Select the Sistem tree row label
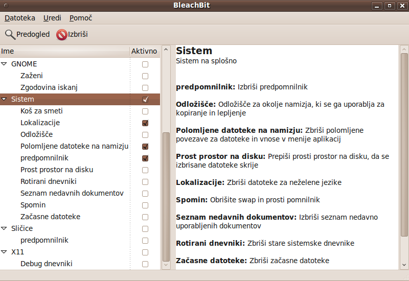The width and height of the screenshot is (409, 281). point(22,99)
